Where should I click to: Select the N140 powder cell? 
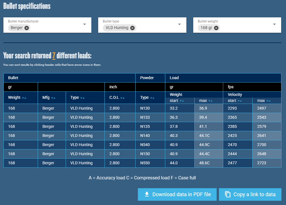point(150,136)
